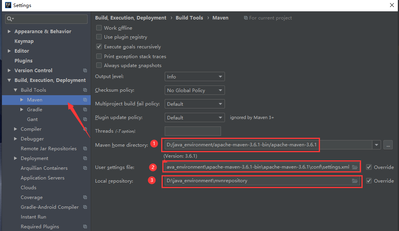
Task: Click the project-level icon beside Required Plugins
Action: point(85,226)
